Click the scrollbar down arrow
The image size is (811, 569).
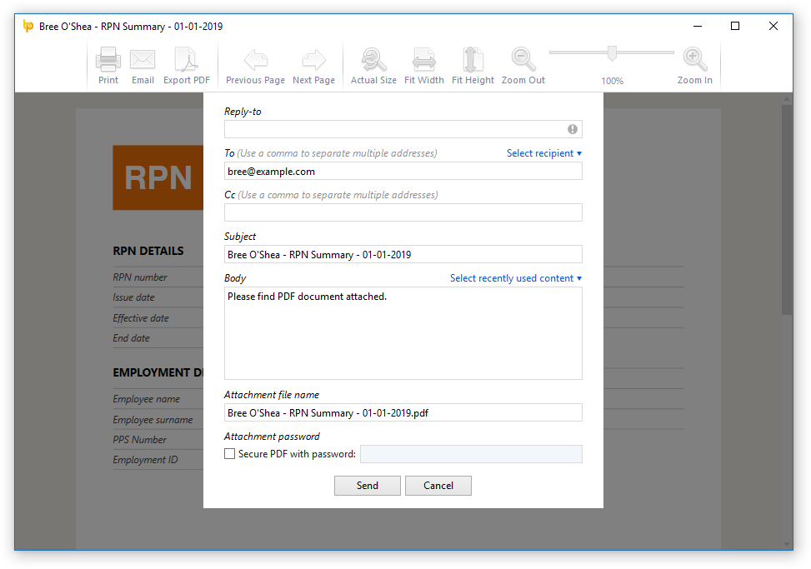point(787,544)
